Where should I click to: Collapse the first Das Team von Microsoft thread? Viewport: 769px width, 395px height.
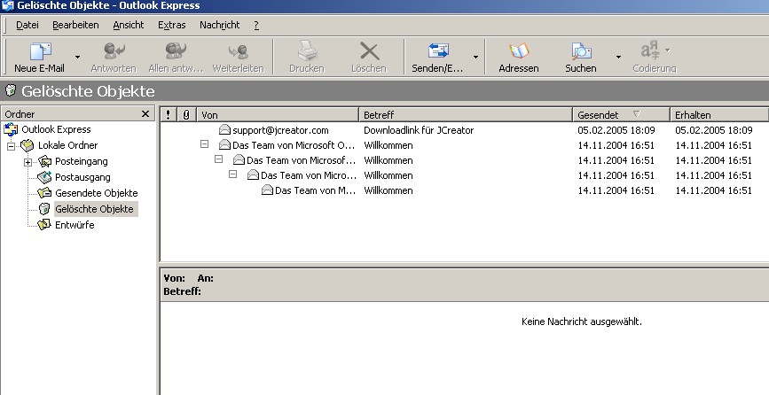pos(205,143)
